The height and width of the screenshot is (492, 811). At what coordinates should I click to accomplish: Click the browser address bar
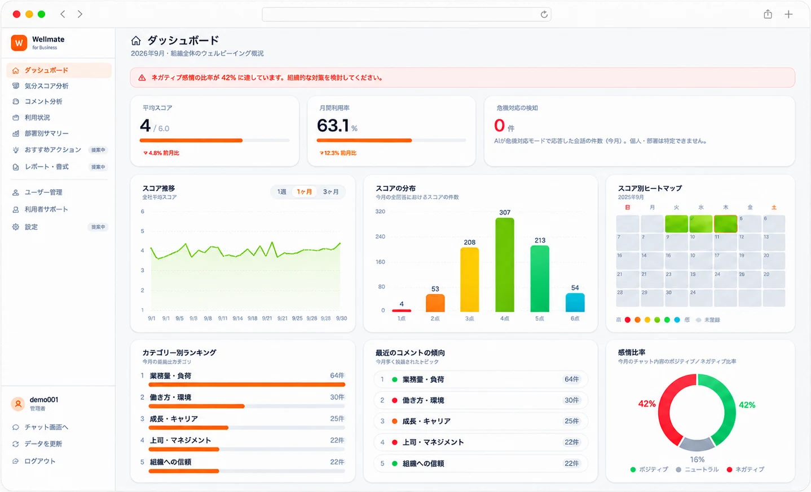tap(406, 15)
